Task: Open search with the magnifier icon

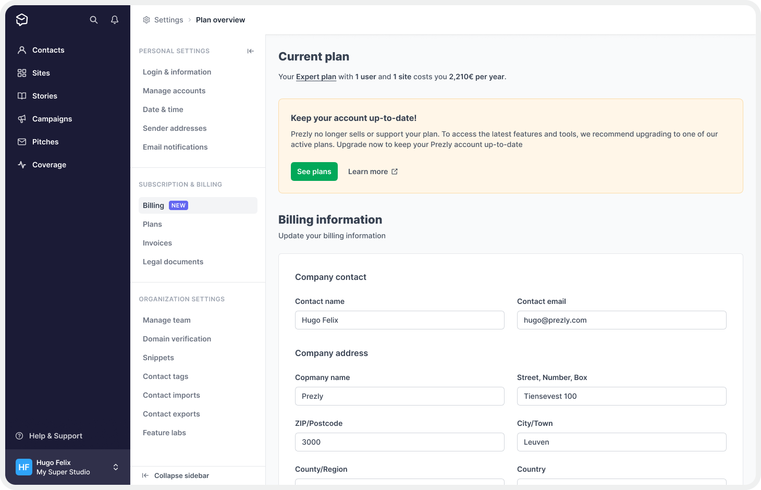Action: tap(94, 20)
